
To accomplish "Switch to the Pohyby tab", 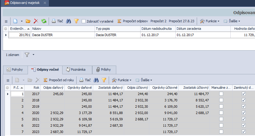I will (15, 70).
